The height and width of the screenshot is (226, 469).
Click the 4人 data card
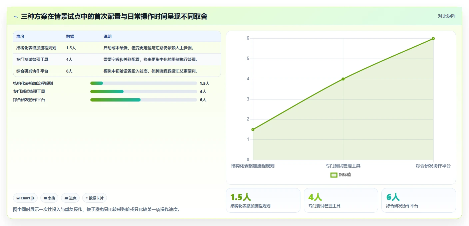[341, 200]
